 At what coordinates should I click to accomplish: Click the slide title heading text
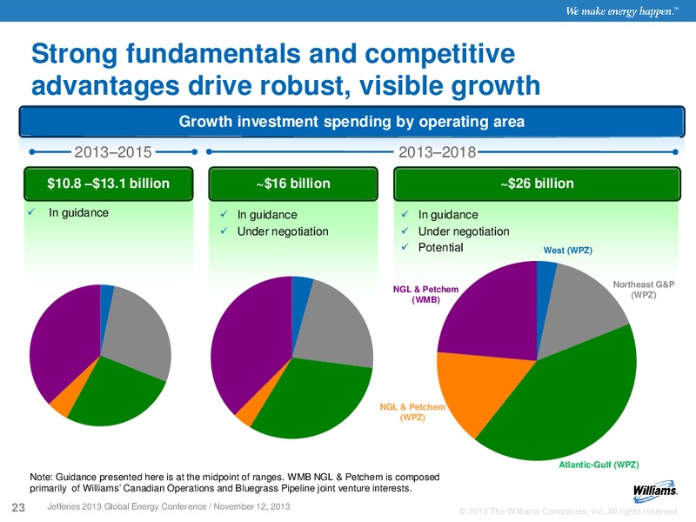pos(286,70)
